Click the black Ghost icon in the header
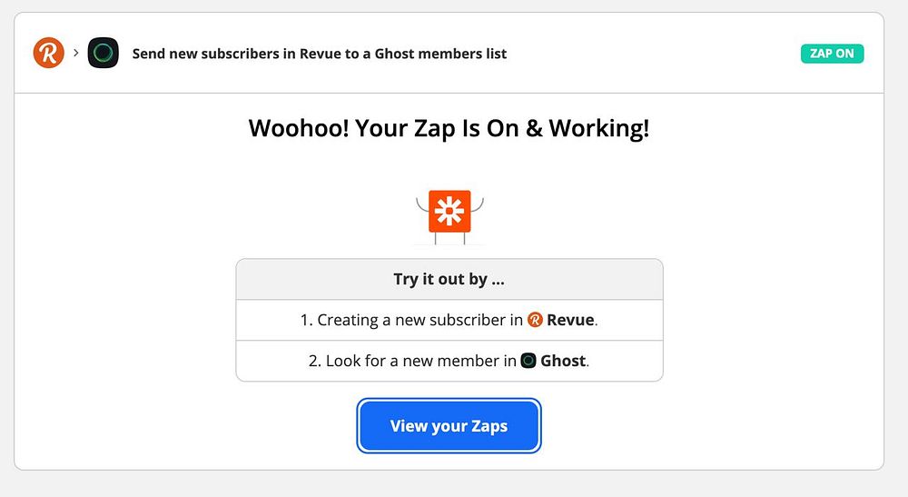Screen dimensions: 908x497 [104, 53]
